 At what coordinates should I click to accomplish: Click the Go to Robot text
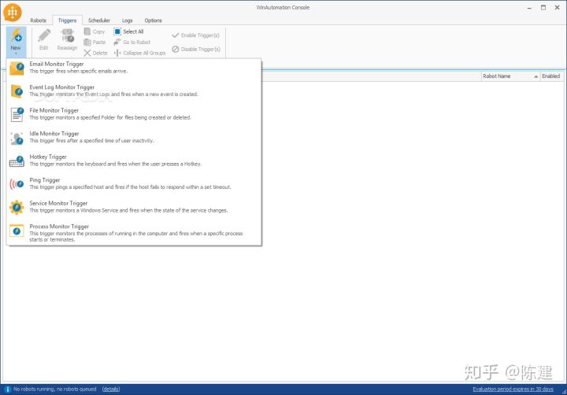click(x=137, y=42)
